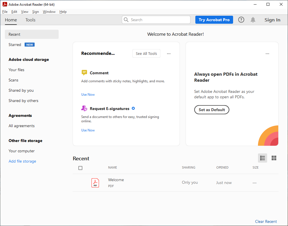Switch Recent files to list view

(263, 158)
